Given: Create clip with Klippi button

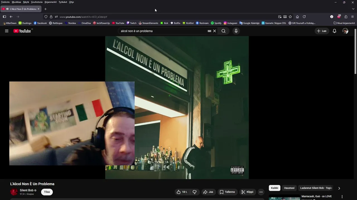Looking at the screenshot, I should (247, 192).
